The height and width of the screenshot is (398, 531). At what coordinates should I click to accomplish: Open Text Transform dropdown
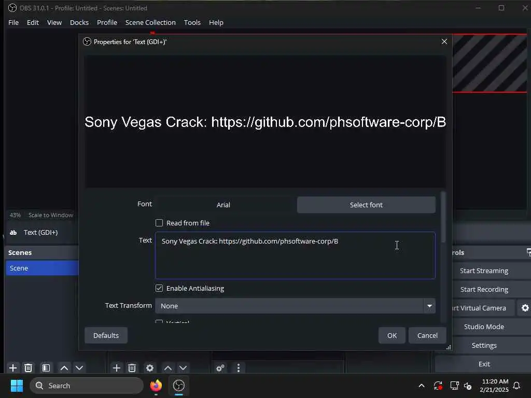click(x=295, y=306)
